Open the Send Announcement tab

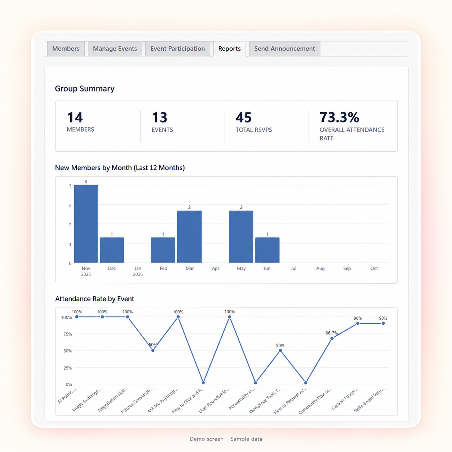tap(284, 49)
